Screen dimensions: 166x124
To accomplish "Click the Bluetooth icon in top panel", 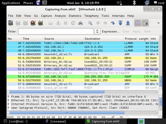I will (x=134, y=3).
